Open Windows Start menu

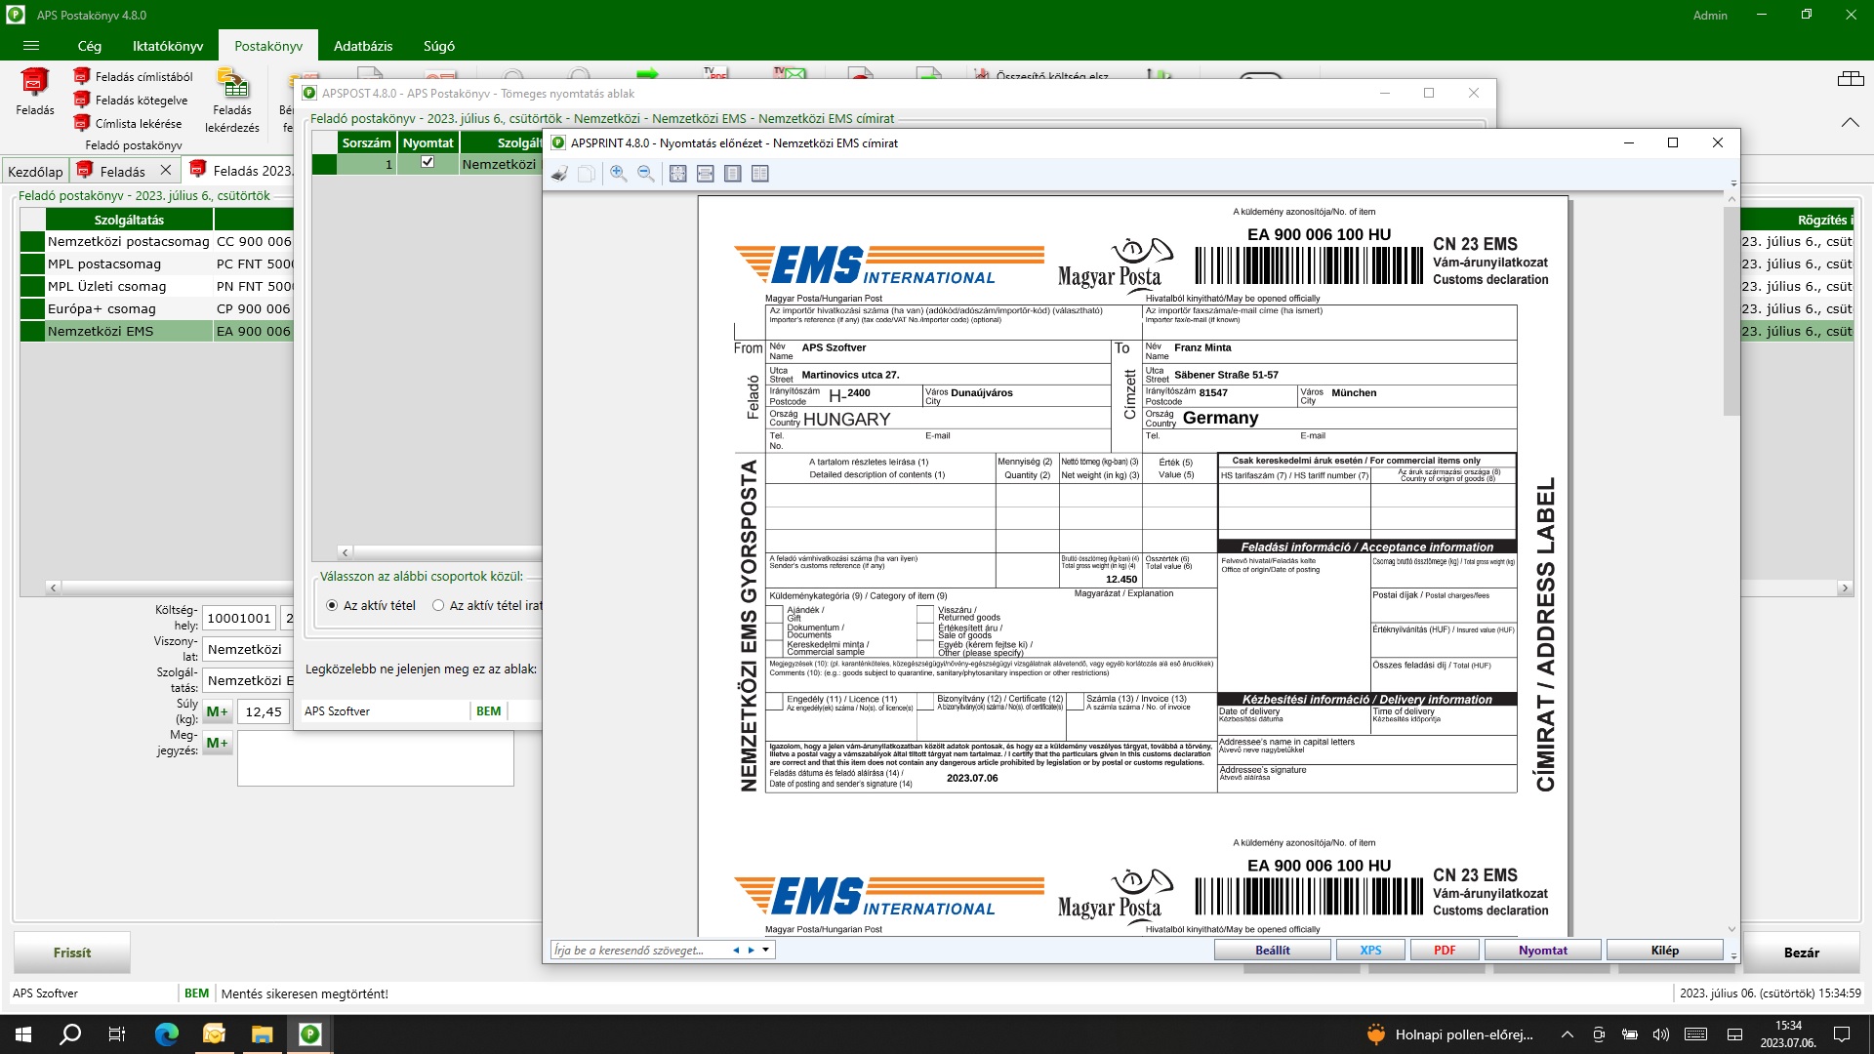[23, 1034]
